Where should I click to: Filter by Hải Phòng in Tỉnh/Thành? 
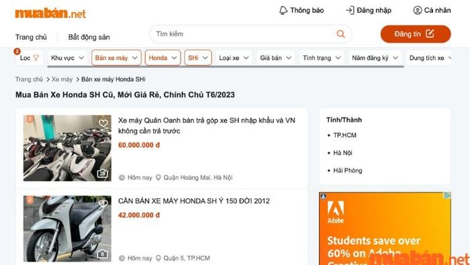click(x=348, y=170)
